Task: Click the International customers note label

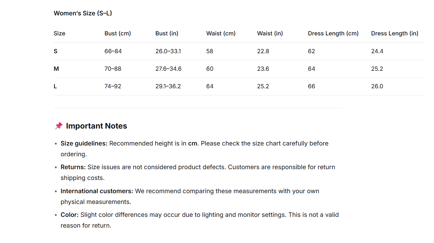Action: [97, 191]
